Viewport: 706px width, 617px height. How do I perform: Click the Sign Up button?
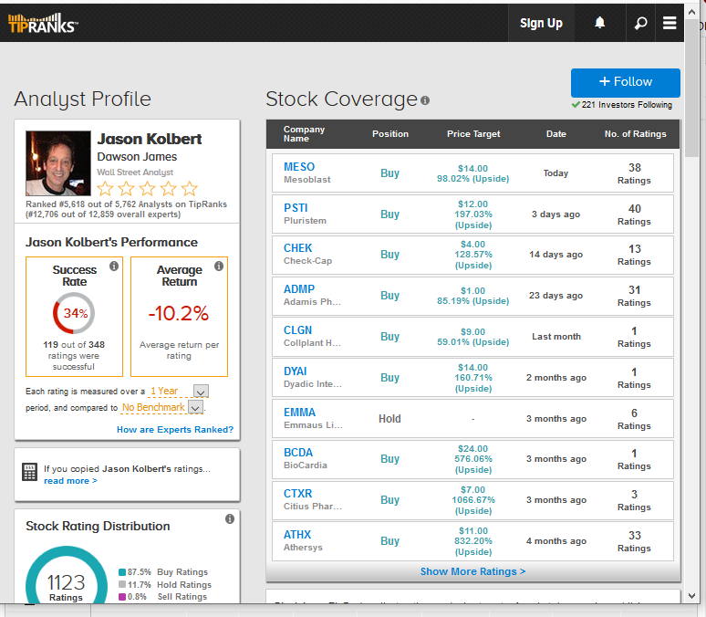point(541,23)
